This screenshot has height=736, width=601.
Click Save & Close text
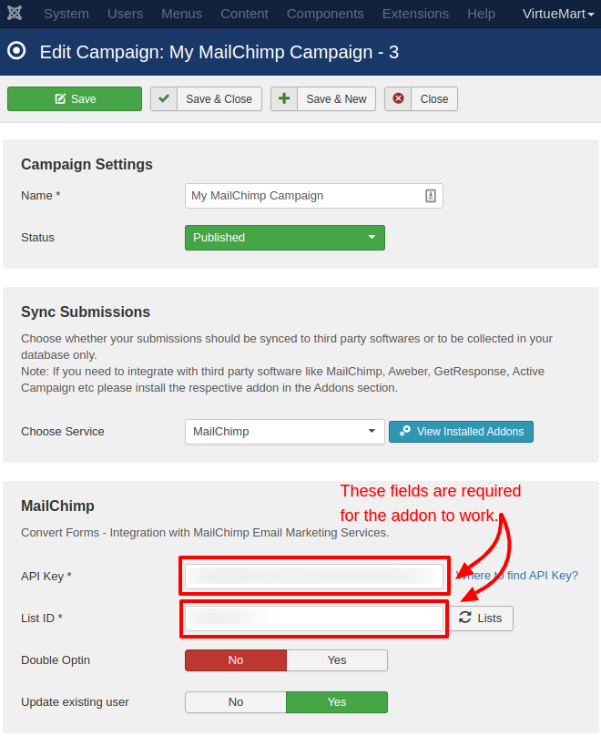219,99
